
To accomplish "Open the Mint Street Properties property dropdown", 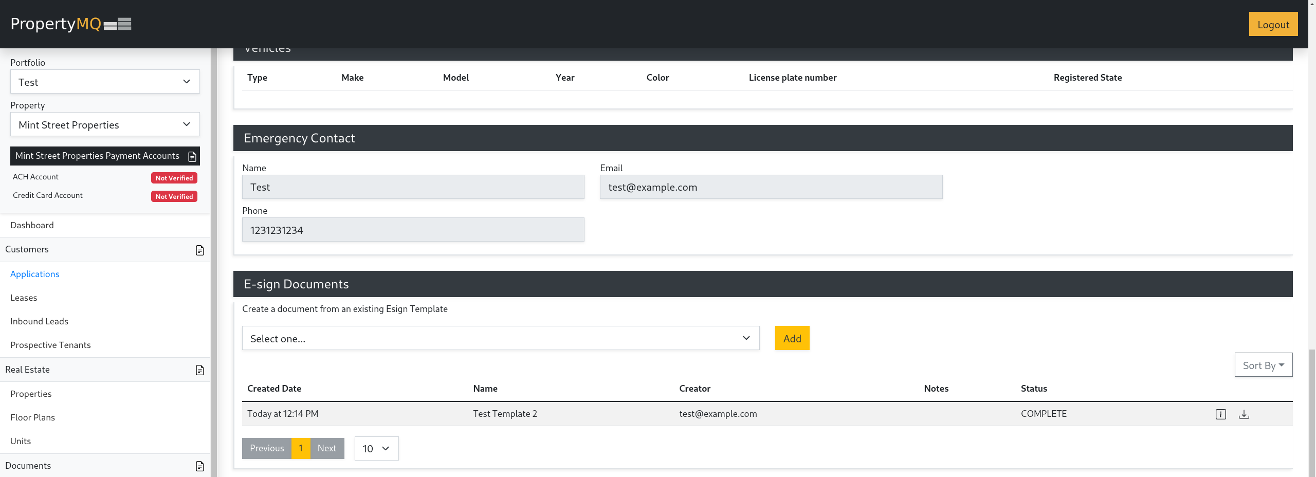I will [x=105, y=125].
